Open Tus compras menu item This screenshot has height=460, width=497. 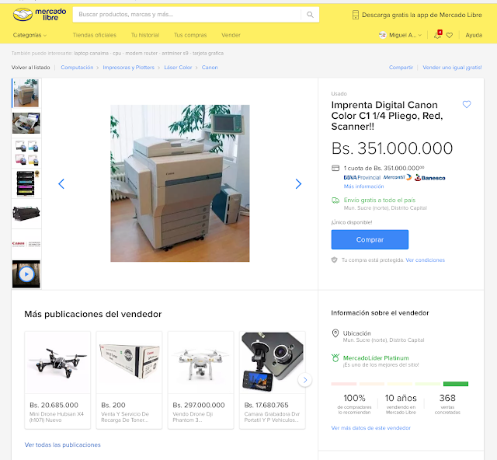point(190,35)
